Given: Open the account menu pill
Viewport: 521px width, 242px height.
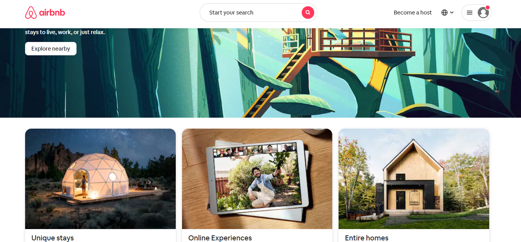Looking at the screenshot, I should 476,13.
